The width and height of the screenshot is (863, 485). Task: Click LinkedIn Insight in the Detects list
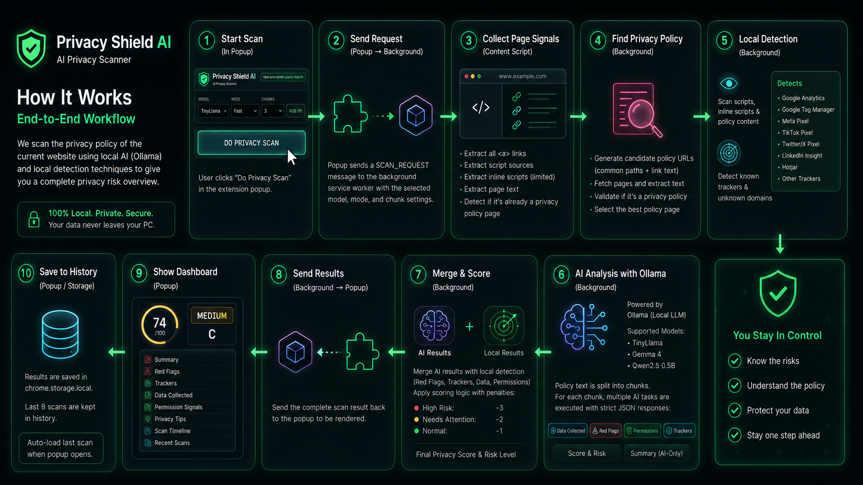coord(802,156)
